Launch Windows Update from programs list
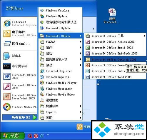This screenshot has height=140, width=147. tap(60, 16)
